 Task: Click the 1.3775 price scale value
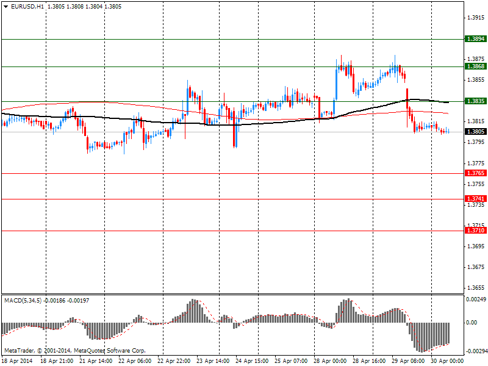(x=476, y=163)
